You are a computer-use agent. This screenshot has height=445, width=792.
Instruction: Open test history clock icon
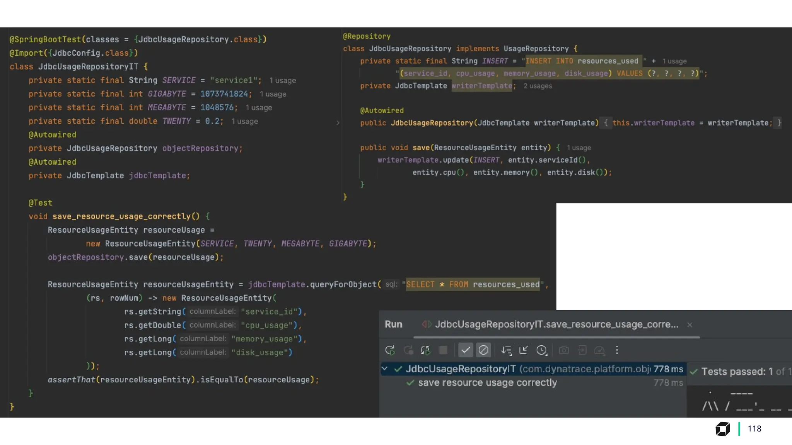coord(542,350)
